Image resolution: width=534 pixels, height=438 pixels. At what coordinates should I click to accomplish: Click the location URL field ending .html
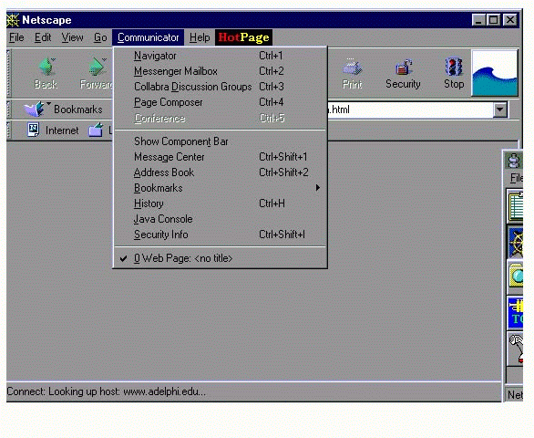click(x=410, y=109)
